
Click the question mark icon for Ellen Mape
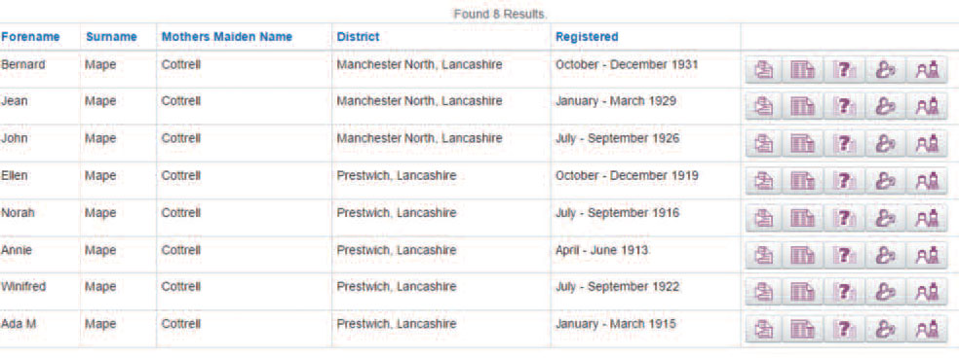click(844, 181)
